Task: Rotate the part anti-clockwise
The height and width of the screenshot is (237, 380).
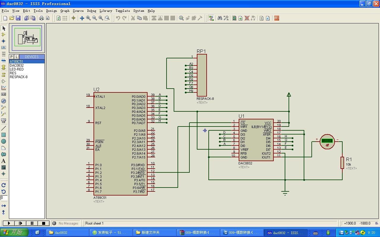Action: point(4,191)
